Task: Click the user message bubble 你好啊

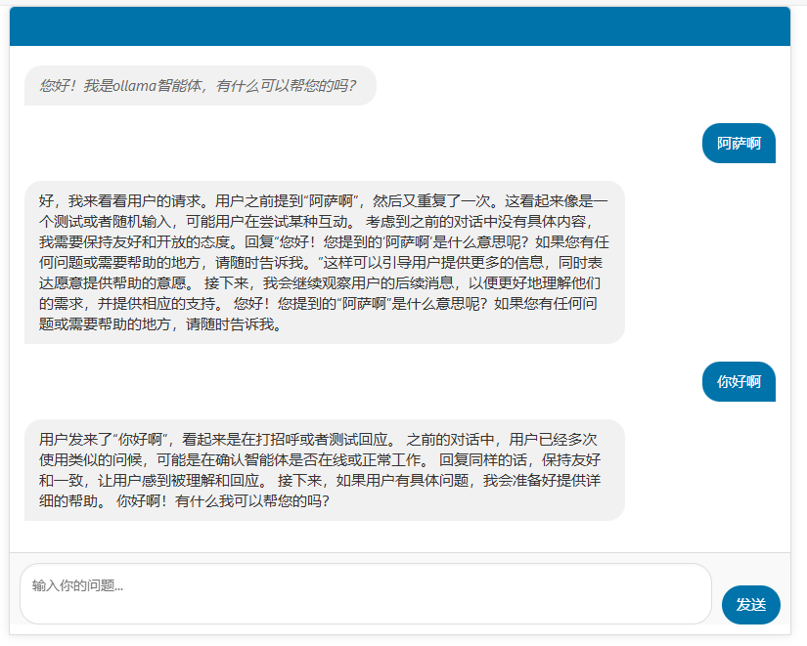Action: click(739, 382)
